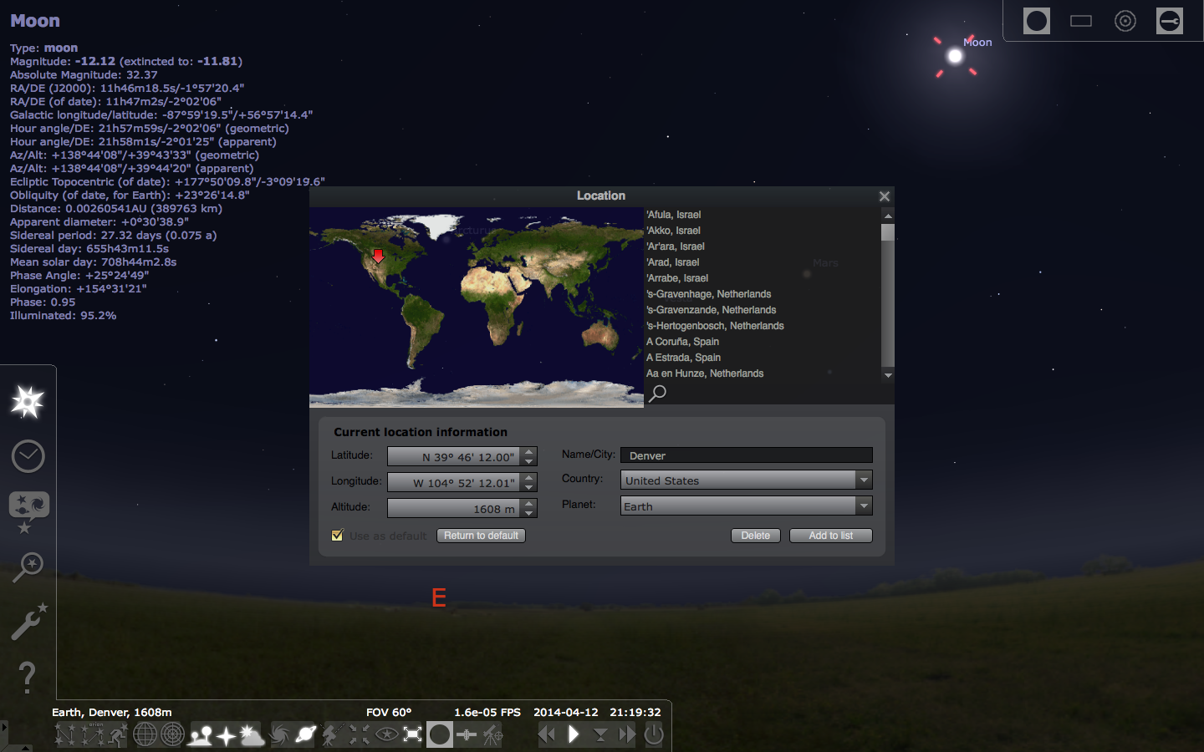Click the telescope crosshair toolbar icon
1204x752 pixels.
click(x=493, y=734)
